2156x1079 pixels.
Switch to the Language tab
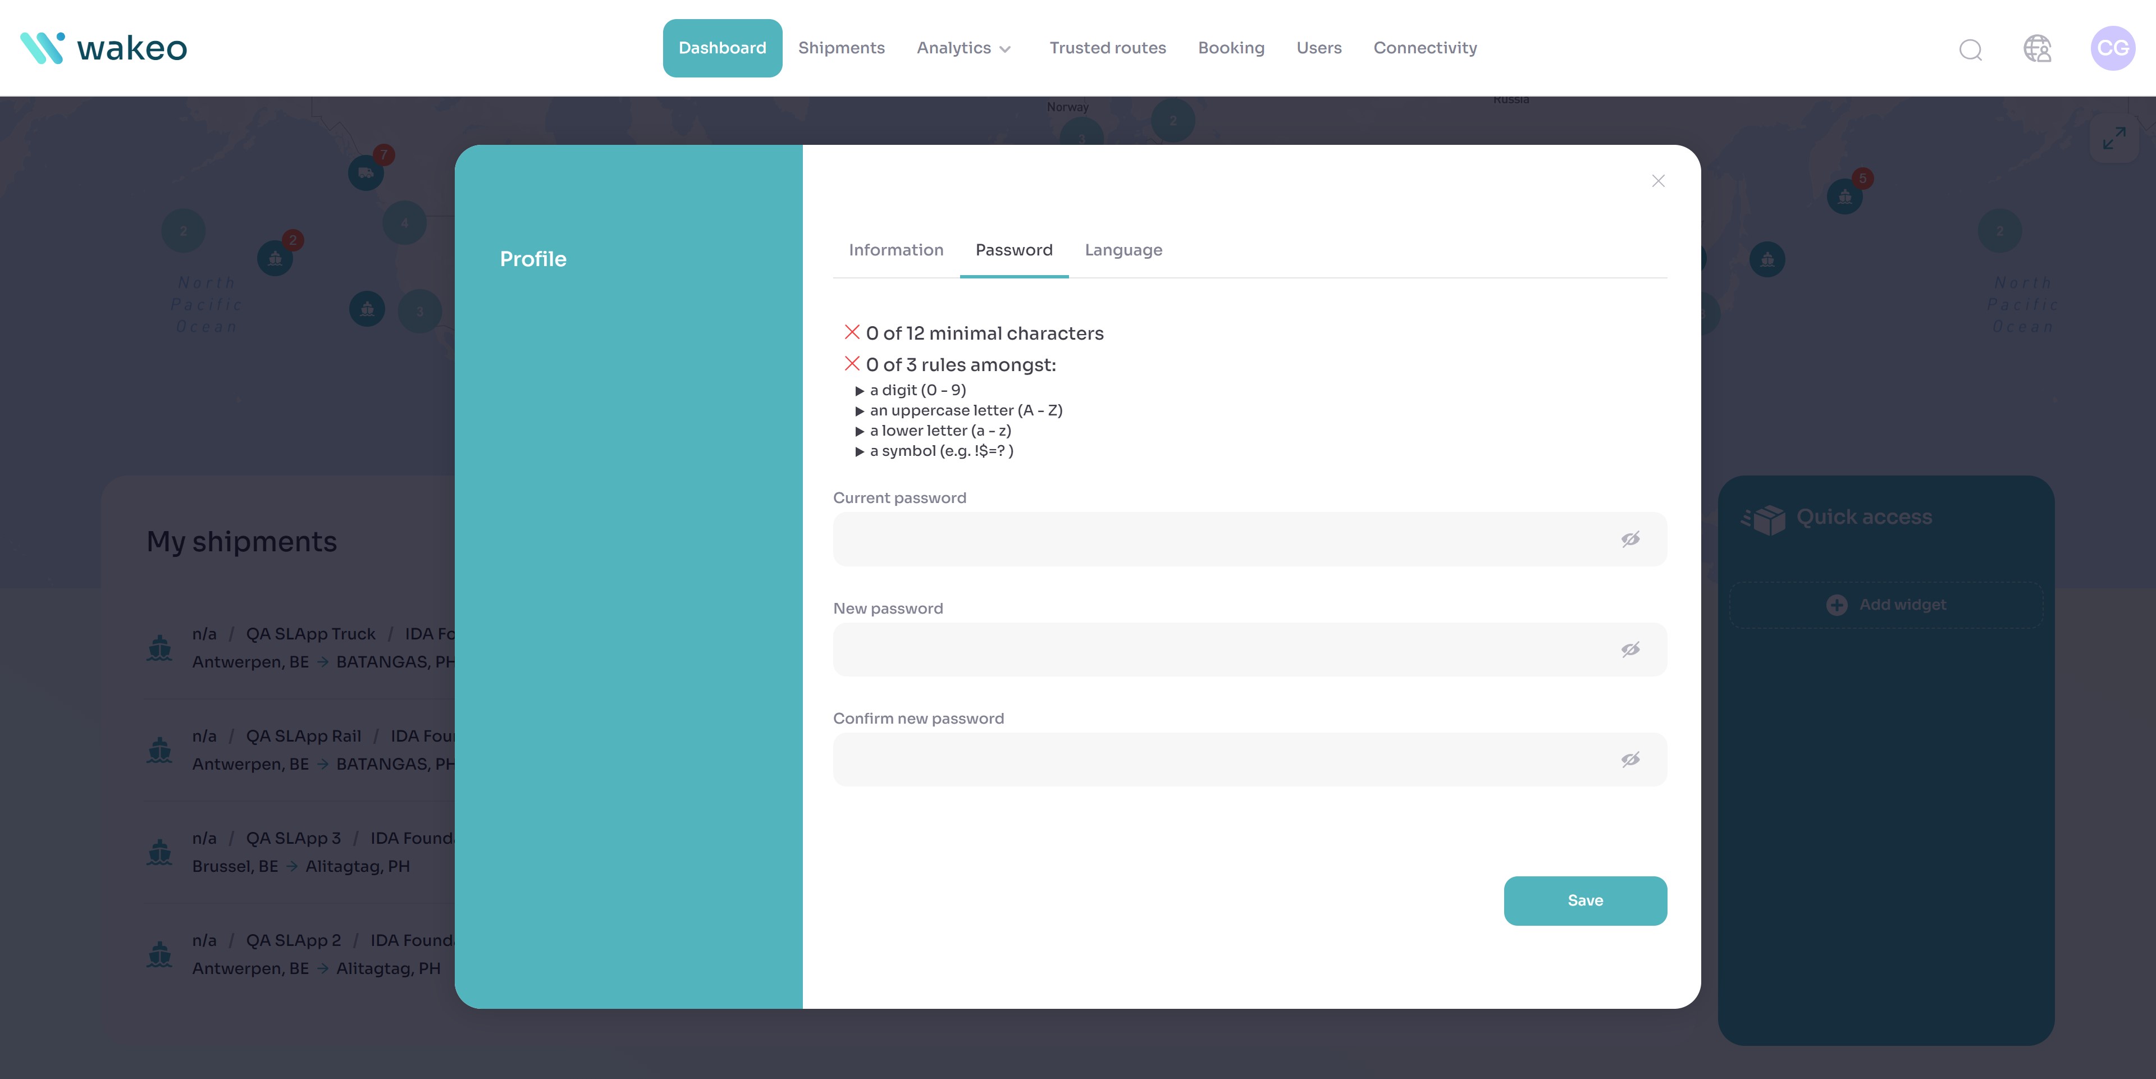(x=1123, y=250)
